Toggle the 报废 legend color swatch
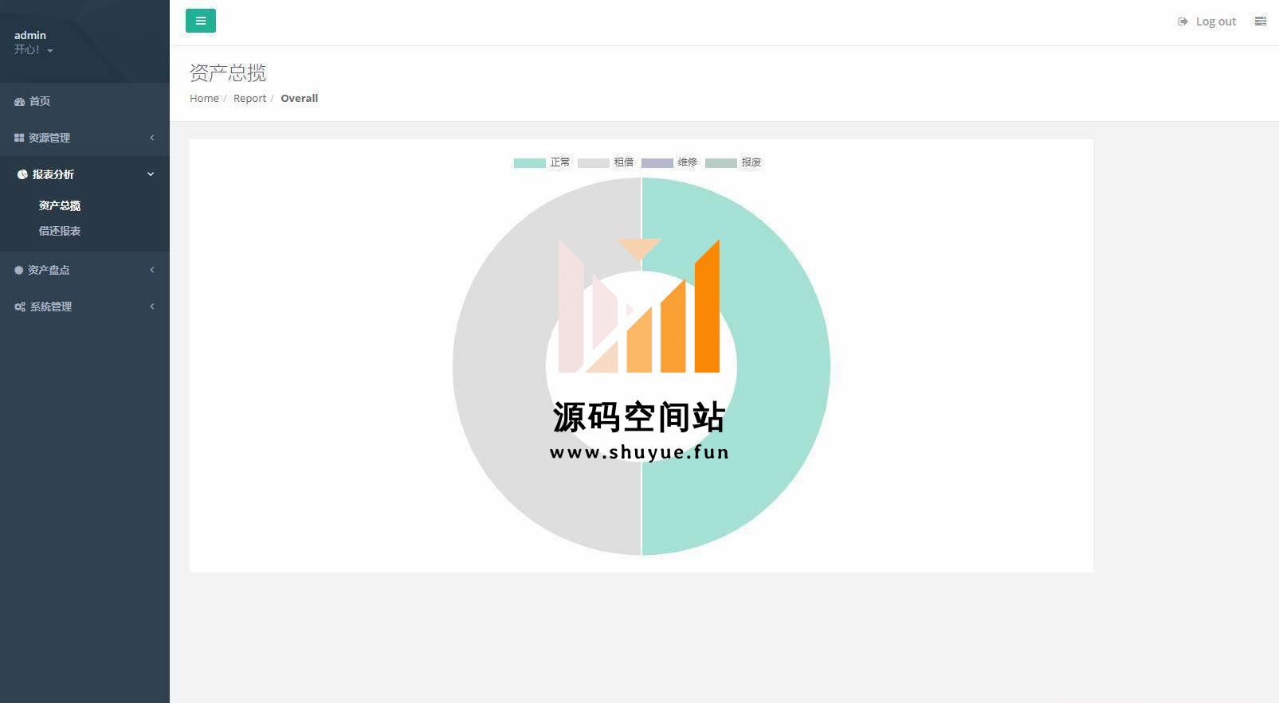The image size is (1279, 703). [720, 162]
